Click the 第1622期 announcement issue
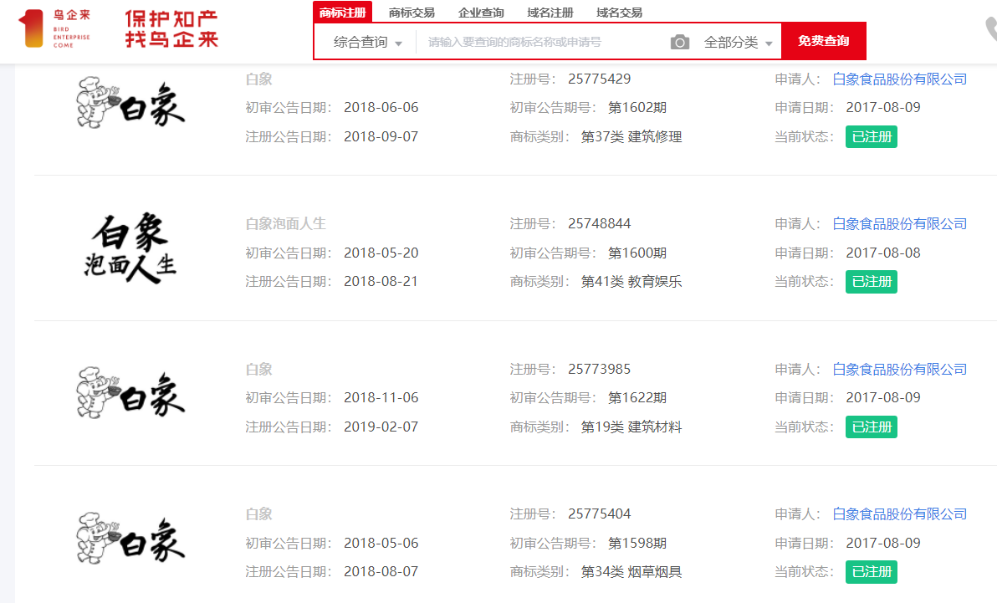Image resolution: width=997 pixels, height=603 pixels. coord(637,397)
